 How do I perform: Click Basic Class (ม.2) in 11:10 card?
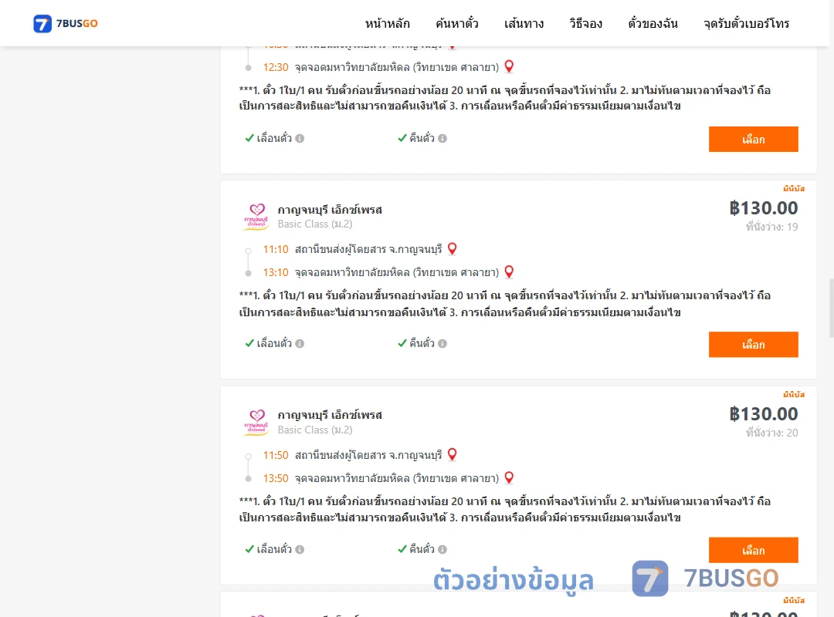(315, 224)
